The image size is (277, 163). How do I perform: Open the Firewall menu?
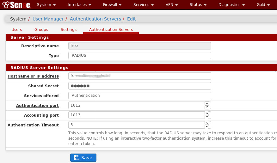pyautogui.click(x=112, y=5)
